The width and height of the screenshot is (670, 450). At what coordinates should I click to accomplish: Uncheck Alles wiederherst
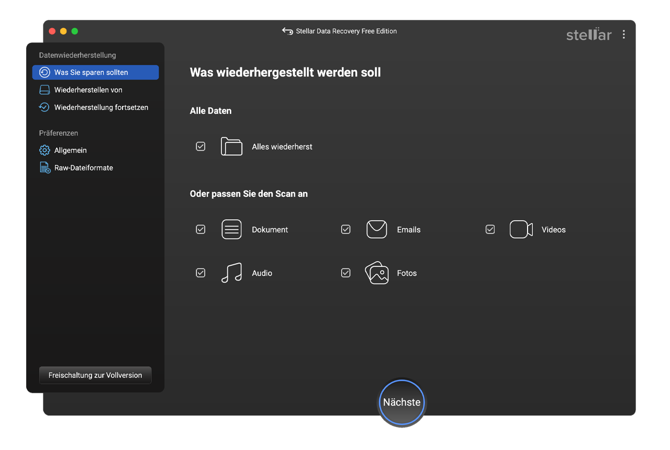pyautogui.click(x=200, y=147)
